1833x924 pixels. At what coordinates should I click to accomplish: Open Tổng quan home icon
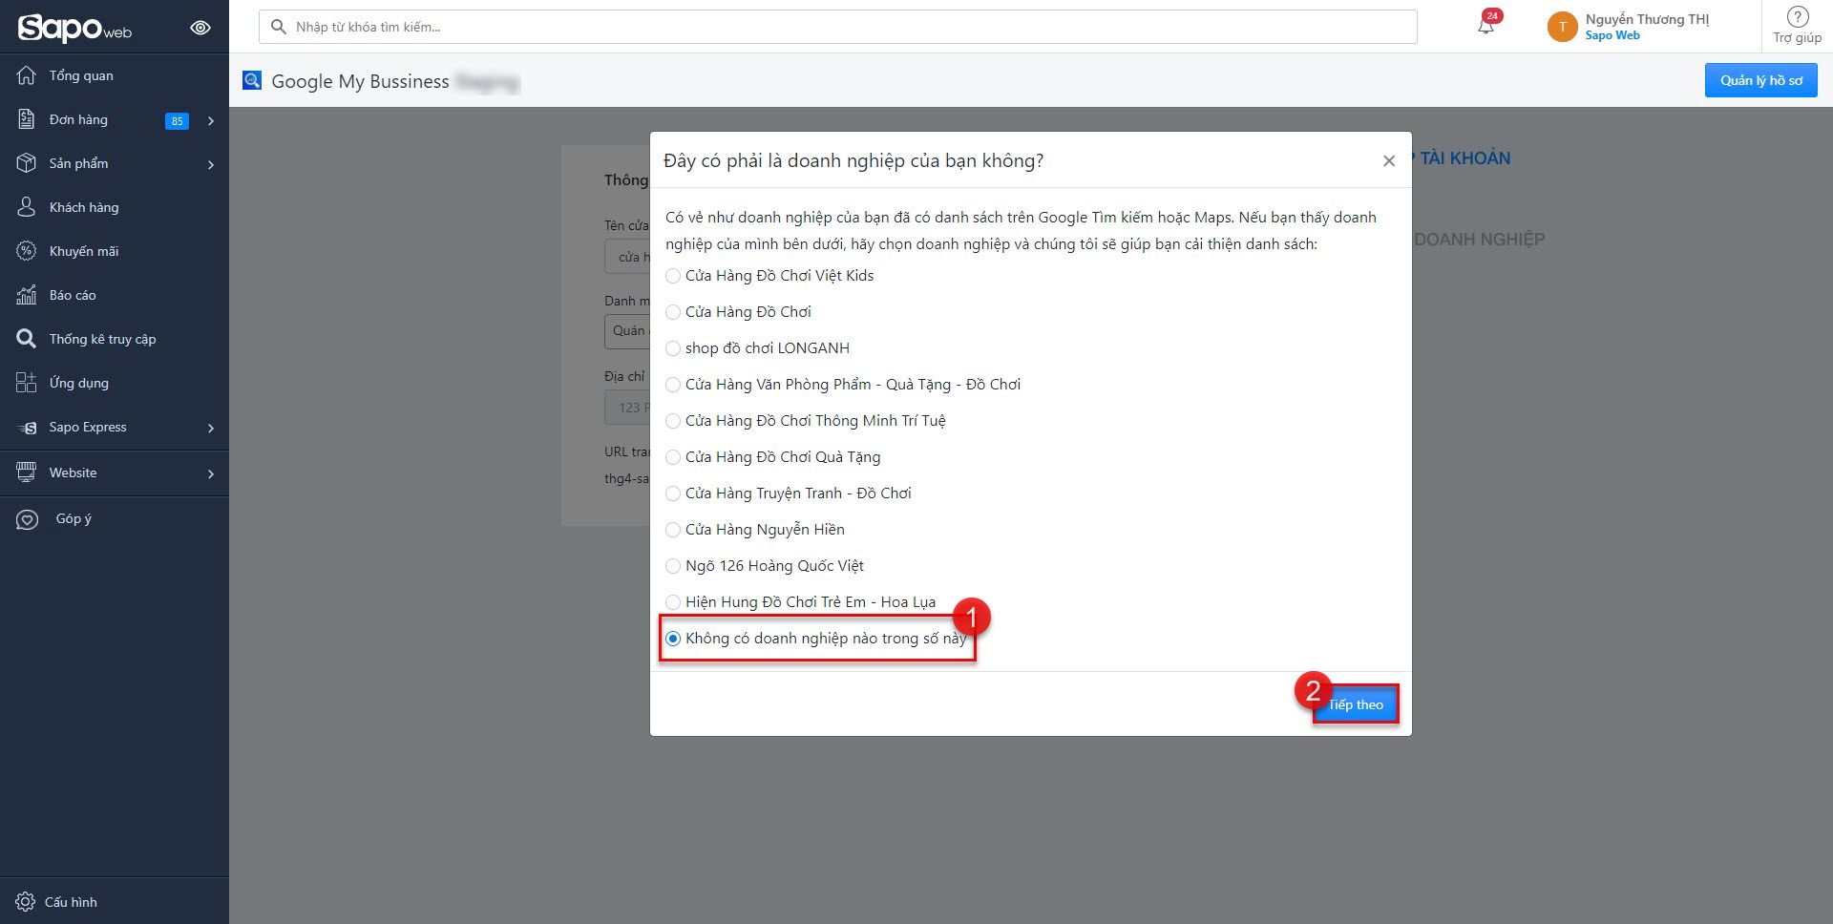[27, 75]
